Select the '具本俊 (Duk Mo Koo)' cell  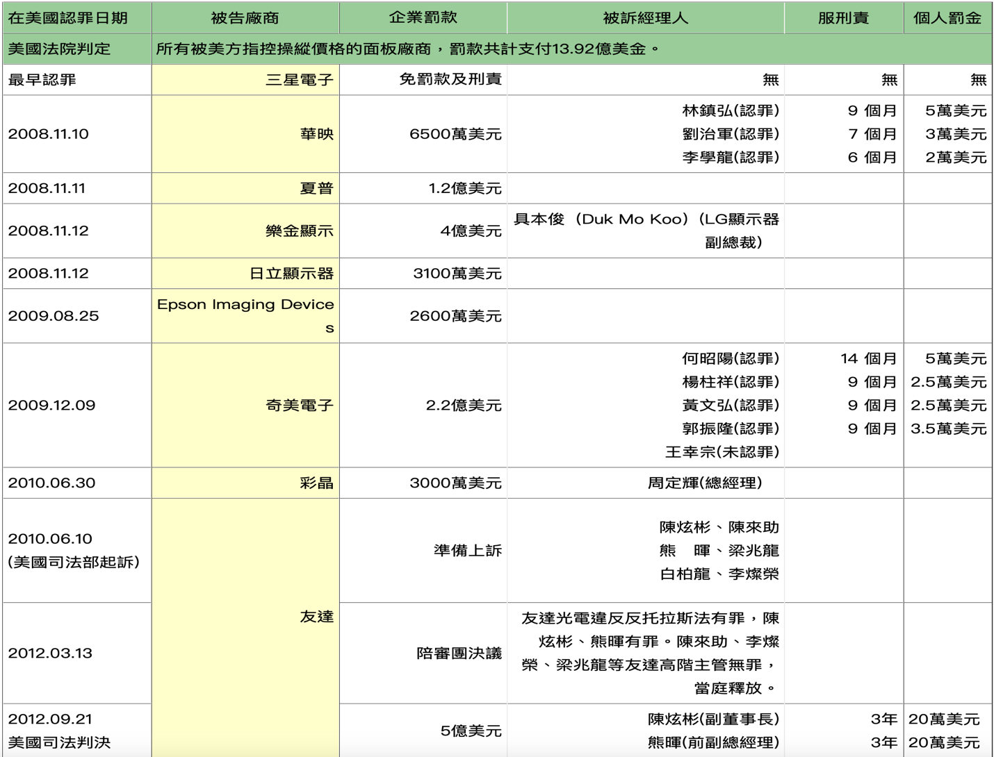tap(646, 231)
